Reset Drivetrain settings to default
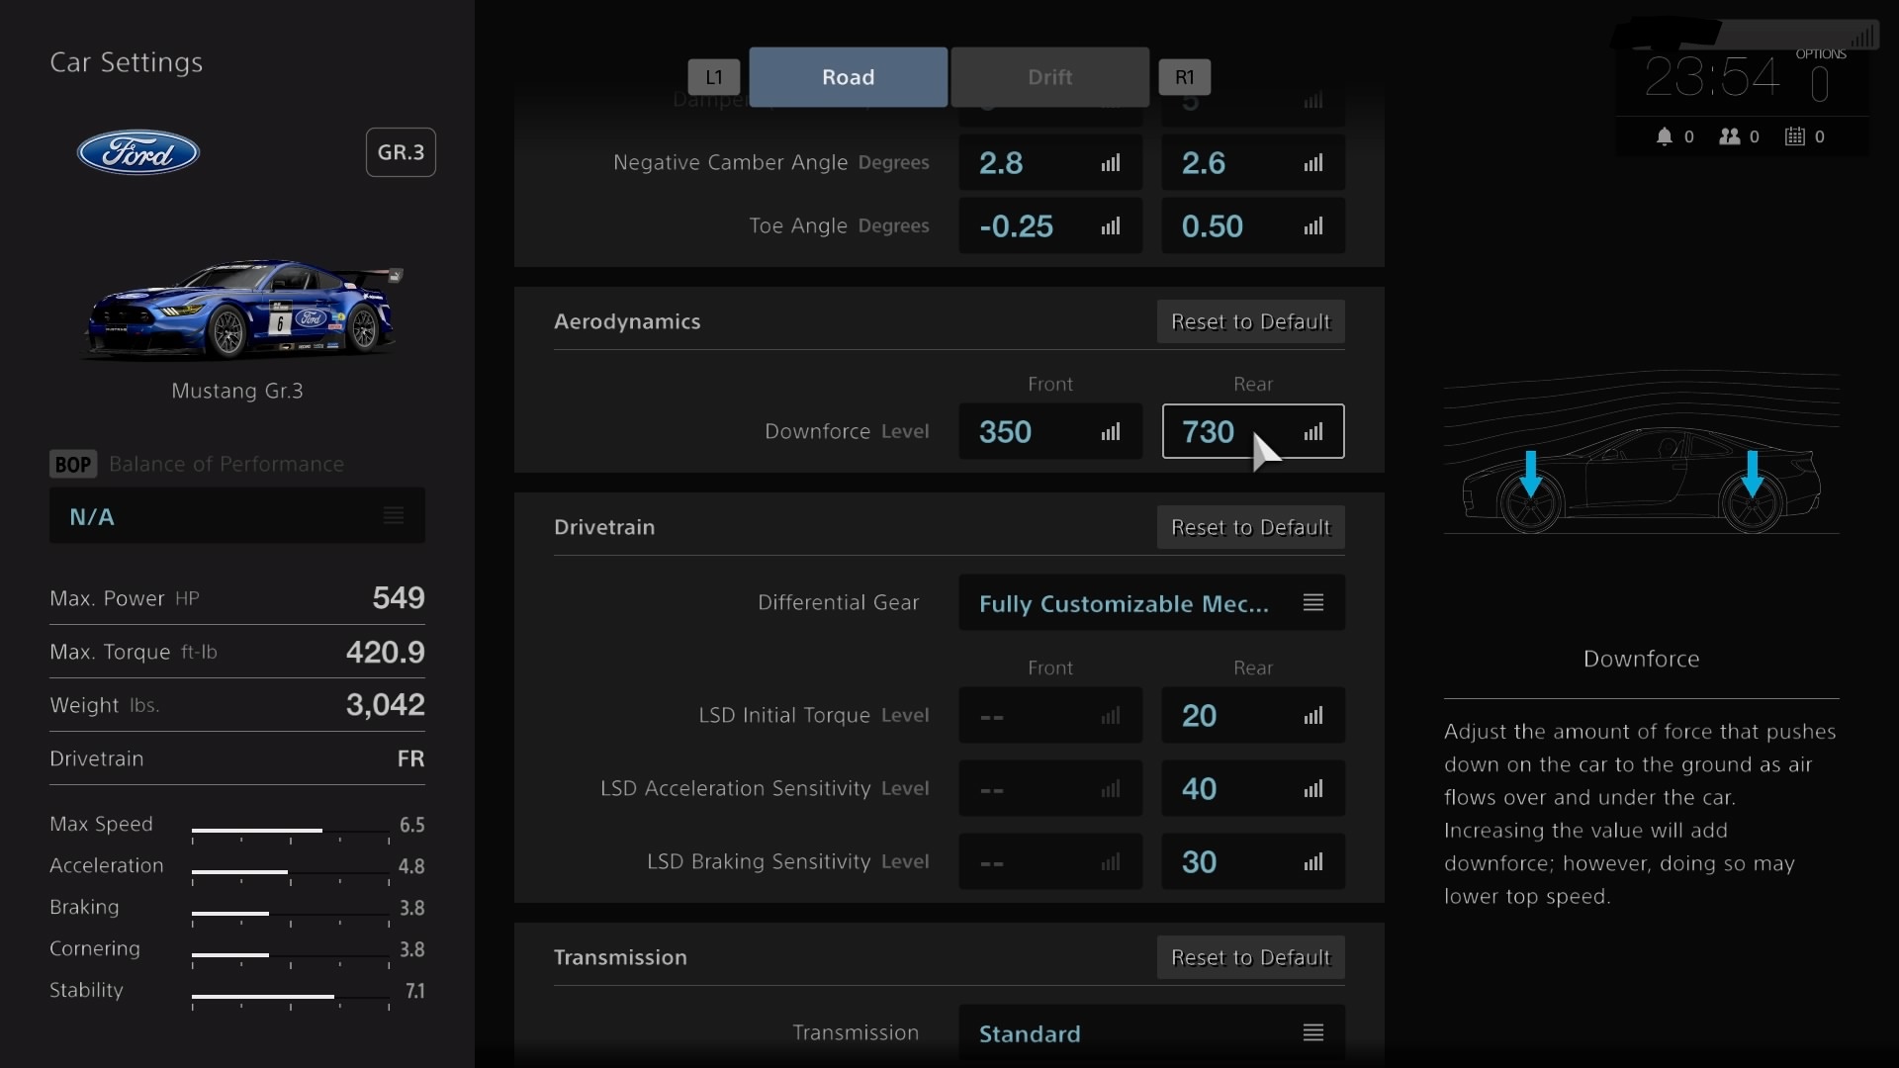This screenshot has width=1899, height=1068. point(1250,527)
